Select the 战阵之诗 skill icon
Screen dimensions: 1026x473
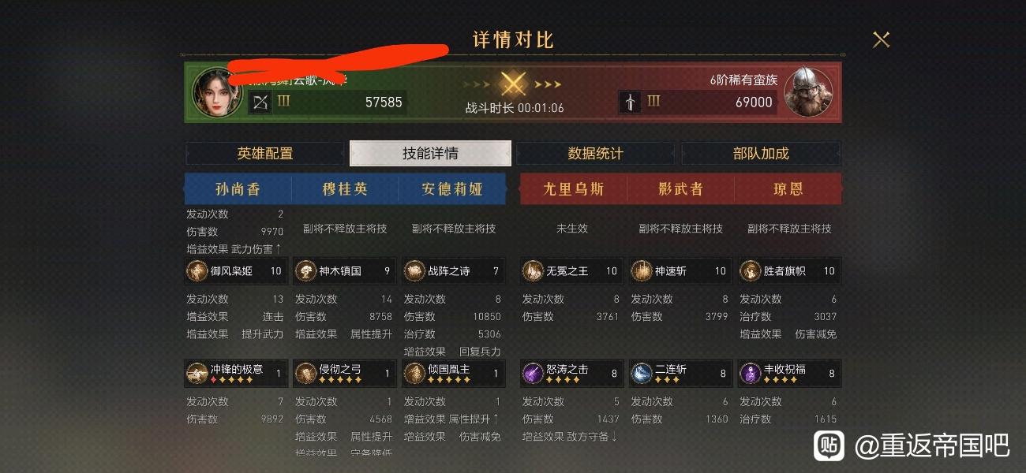pos(414,271)
